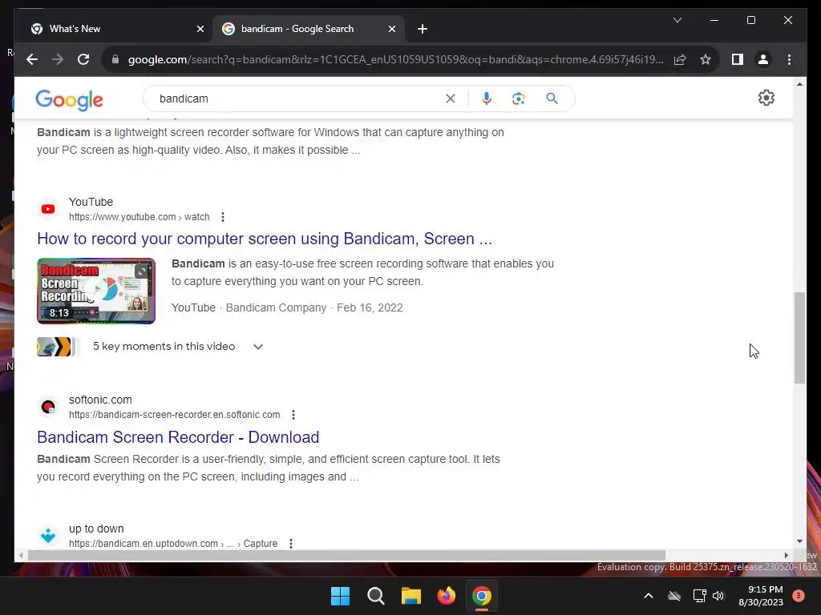Close the What's New tab

pos(200,29)
